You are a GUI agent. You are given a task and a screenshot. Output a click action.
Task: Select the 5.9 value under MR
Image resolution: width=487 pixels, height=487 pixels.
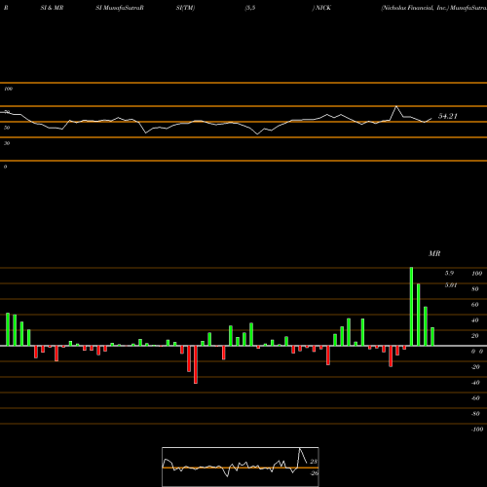tap(449, 273)
